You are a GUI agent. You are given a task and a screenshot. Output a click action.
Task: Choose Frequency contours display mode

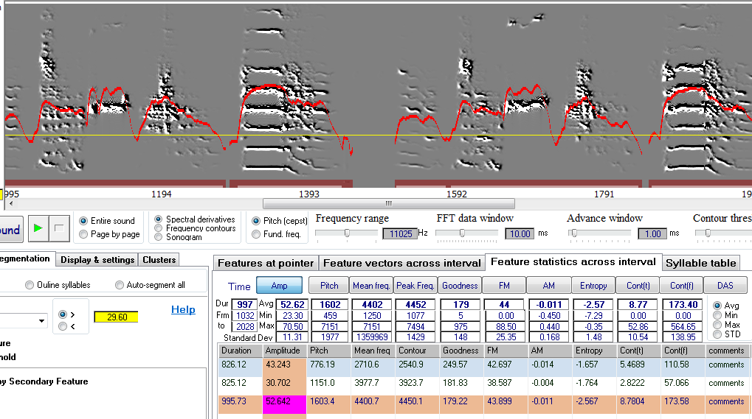point(159,228)
